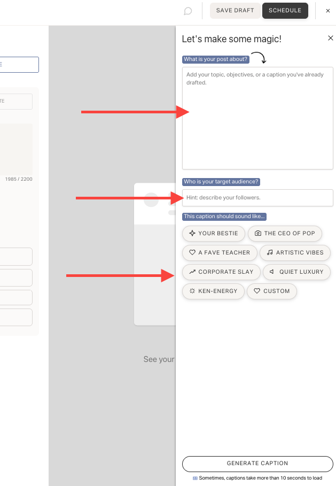The height and width of the screenshot is (486, 336).
Task: Click the 'This caption should sound like...' label
Action: [x=224, y=217]
